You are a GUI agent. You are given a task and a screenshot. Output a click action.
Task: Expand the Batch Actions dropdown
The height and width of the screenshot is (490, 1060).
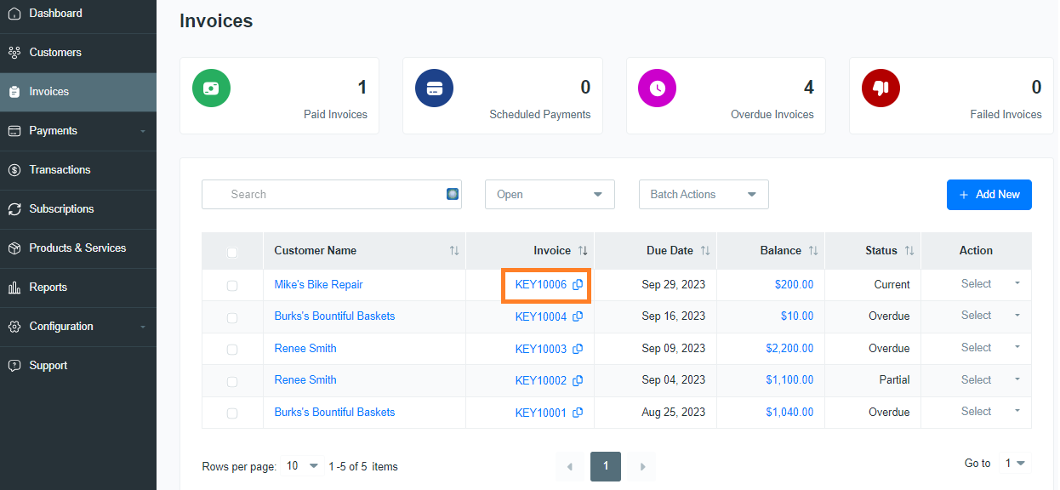pos(704,194)
